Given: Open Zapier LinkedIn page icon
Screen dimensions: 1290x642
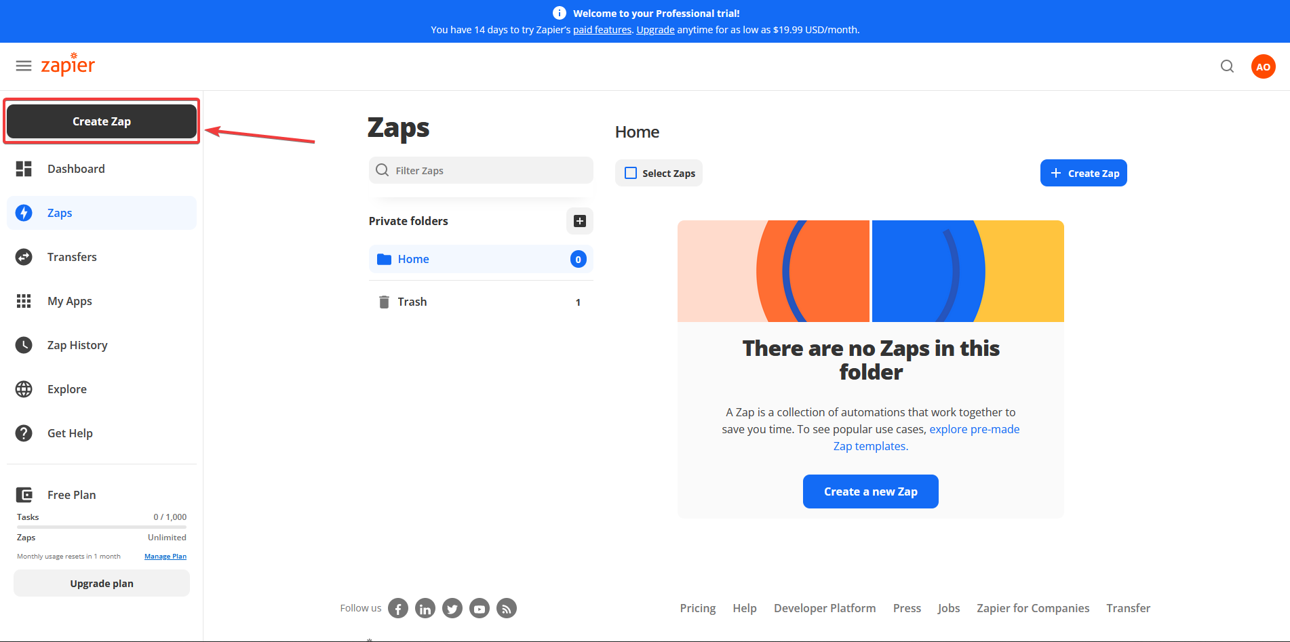Looking at the screenshot, I should (x=425, y=608).
